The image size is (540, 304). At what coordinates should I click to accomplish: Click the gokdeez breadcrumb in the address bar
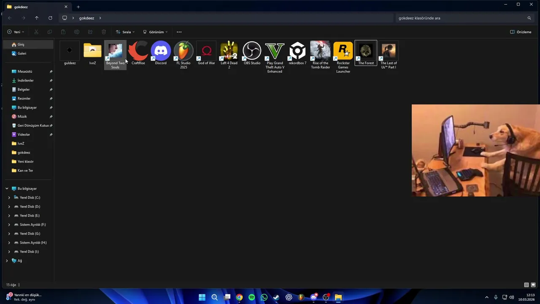86,18
